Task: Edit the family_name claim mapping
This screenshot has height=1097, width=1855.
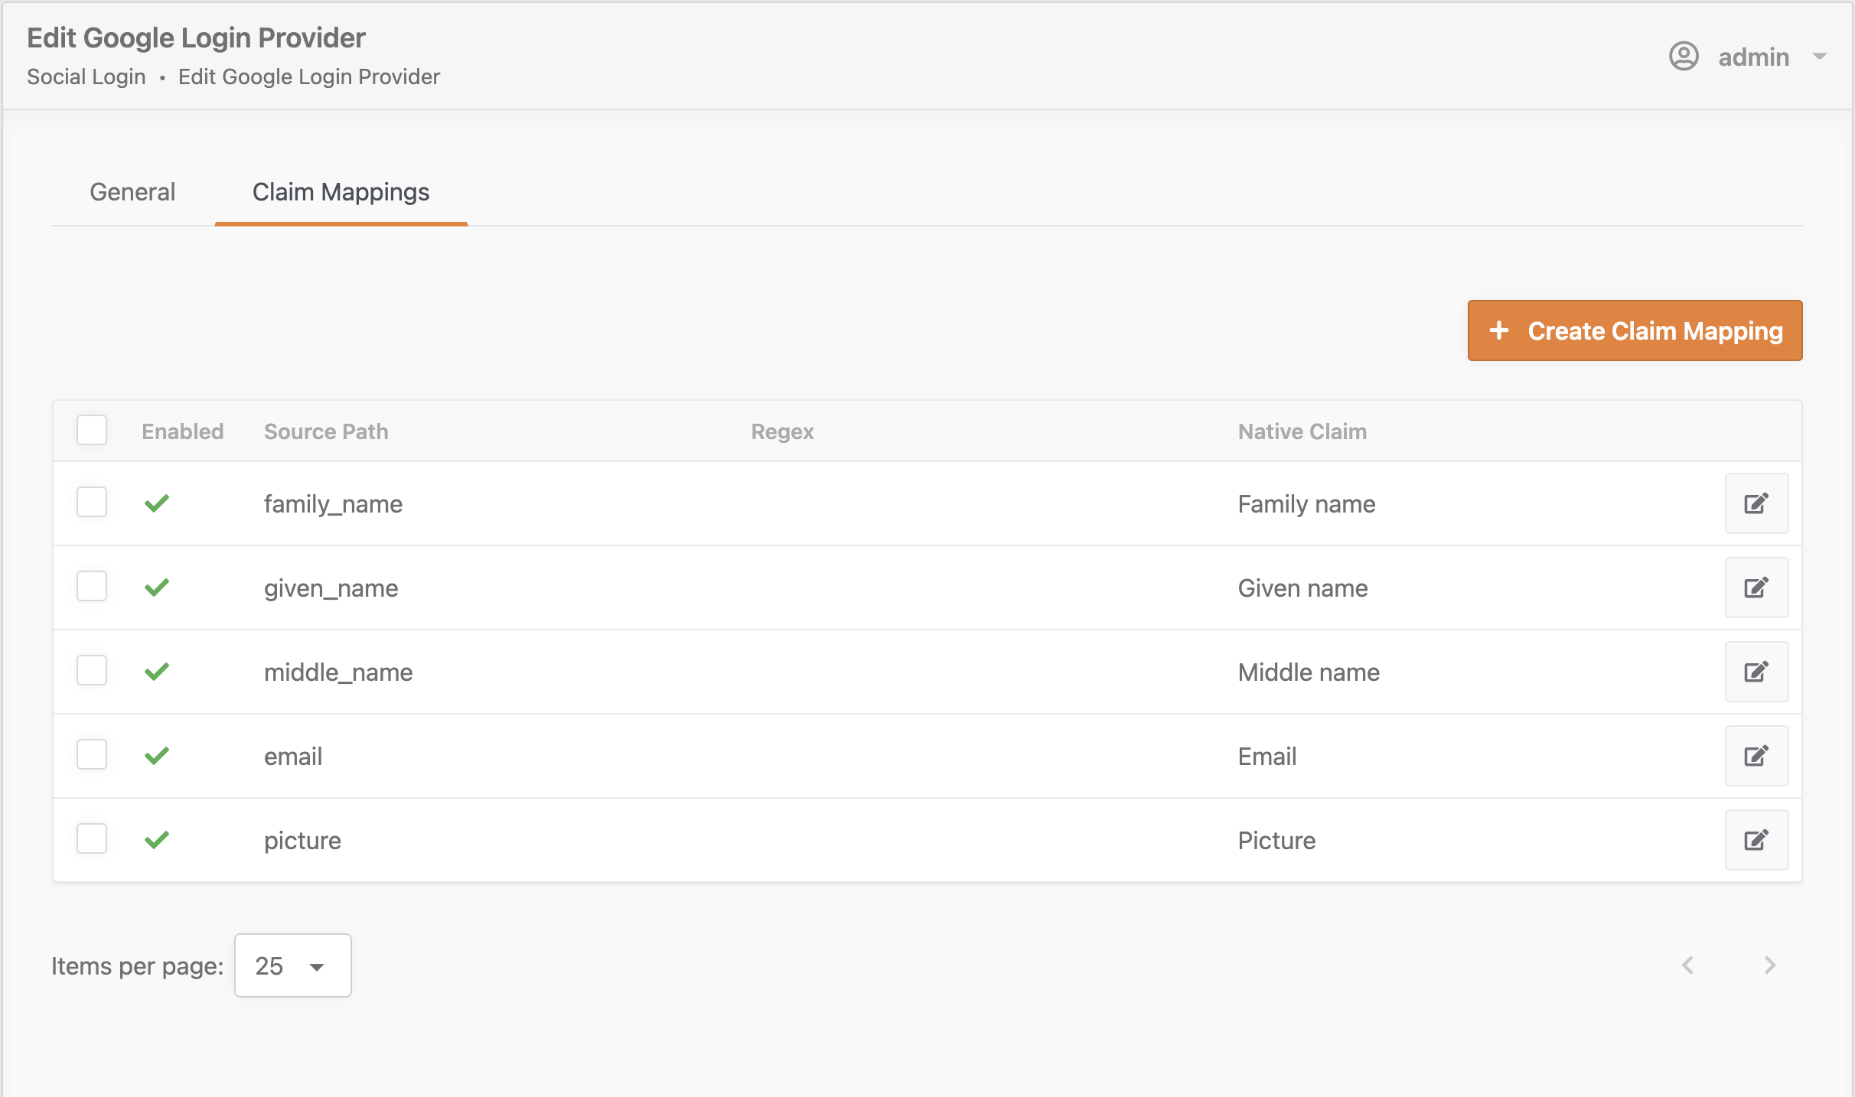Action: tap(1756, 503)
